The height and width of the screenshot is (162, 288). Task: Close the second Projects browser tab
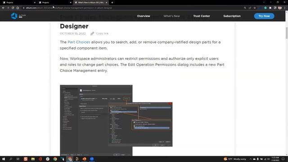pos(71,3)
